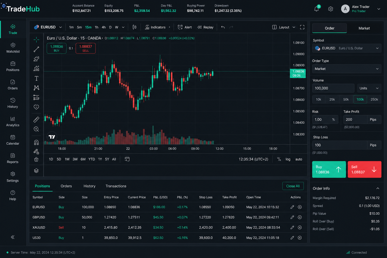387x258 pixels.
Task: Activate the zoom in tool
Action: 36,129
